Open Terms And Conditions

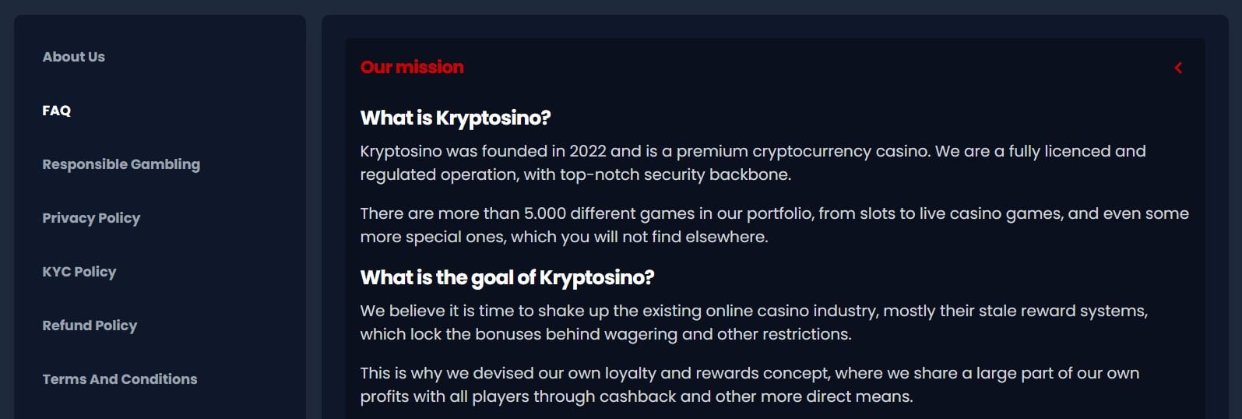click(x=119, y=379)
